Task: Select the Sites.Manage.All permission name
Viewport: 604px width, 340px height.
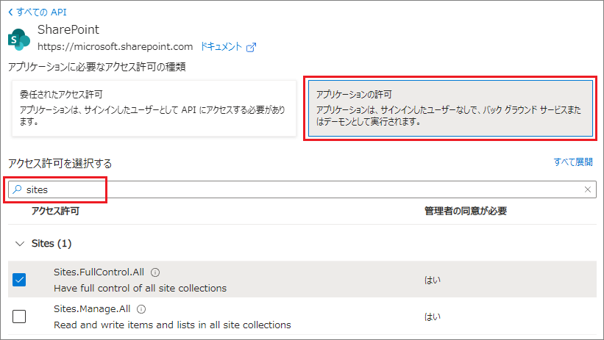Action: click(92, 310)
